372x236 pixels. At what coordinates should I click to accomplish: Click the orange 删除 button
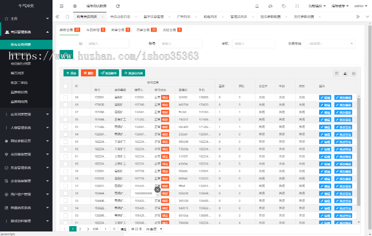tap(88, 73)
